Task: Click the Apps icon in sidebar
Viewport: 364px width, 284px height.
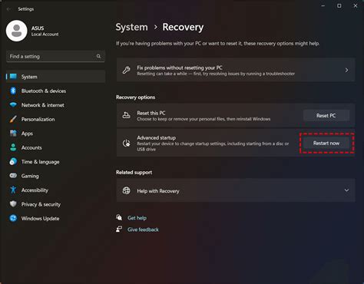Action: pyautogui.click(x=13, y=134)
